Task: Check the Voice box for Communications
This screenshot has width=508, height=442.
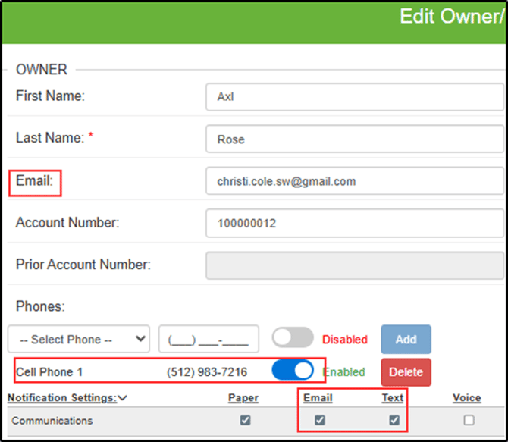Action: [x=469, y=420]
